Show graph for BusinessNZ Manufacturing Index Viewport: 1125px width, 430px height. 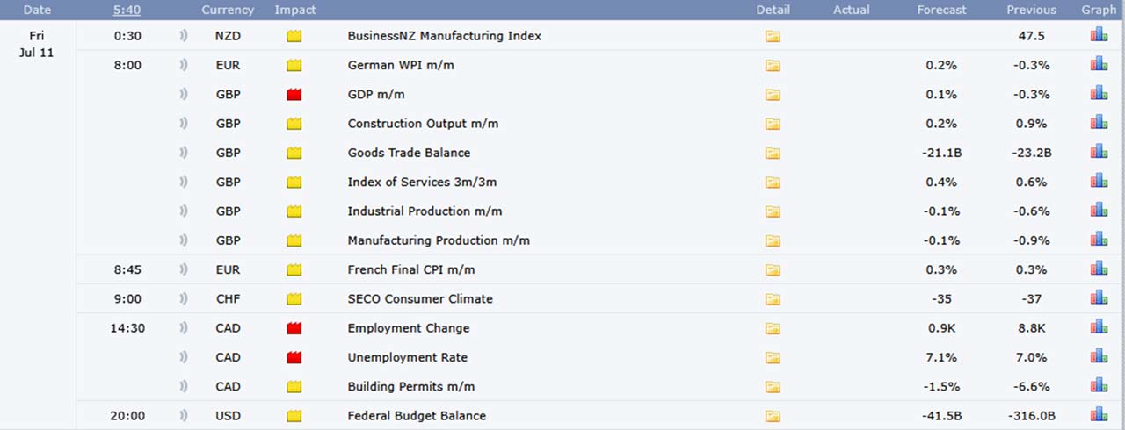click(x=1099, y=35)
